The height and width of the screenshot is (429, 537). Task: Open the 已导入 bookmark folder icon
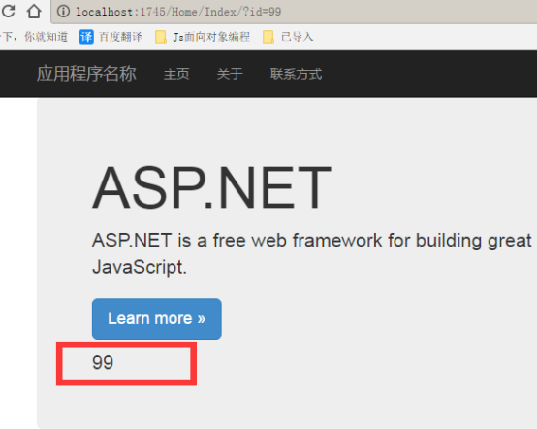[268, 37]
